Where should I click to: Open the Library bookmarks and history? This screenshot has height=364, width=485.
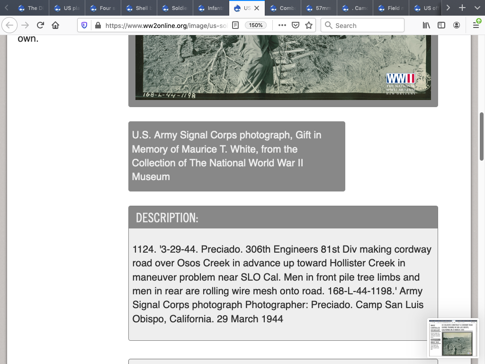click(426, 26)
